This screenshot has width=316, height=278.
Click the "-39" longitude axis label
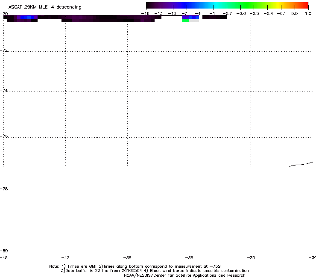pyautogui.click(x=127, y=257)
